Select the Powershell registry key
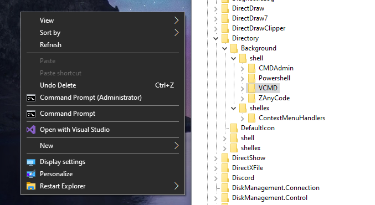The height and width of the screenshot is (205, 375). click(x=274, y=78)
